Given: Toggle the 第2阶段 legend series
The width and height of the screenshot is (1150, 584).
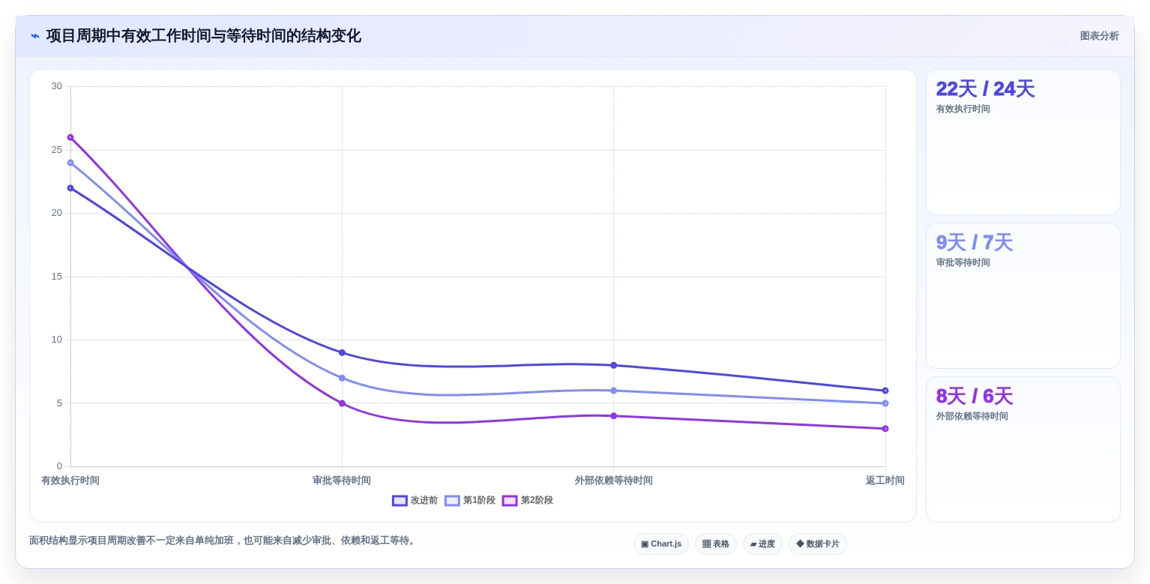Looking at the screenshot, I should [x=528, y=500].
